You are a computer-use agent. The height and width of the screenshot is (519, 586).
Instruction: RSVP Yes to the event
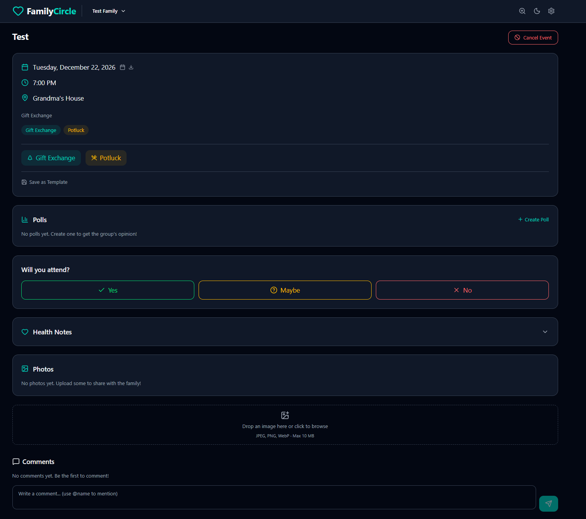108,290
